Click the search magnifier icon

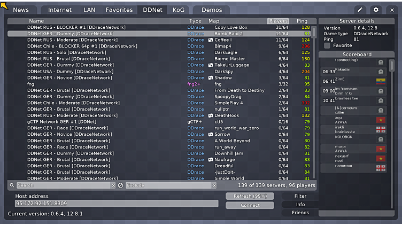click(x=12, y=185)
